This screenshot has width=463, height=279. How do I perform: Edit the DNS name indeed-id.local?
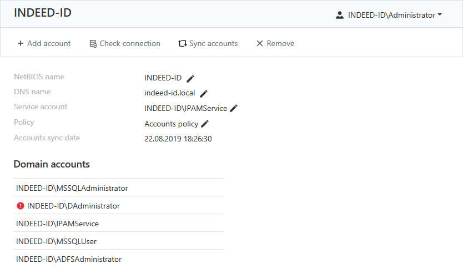(204, 93)
